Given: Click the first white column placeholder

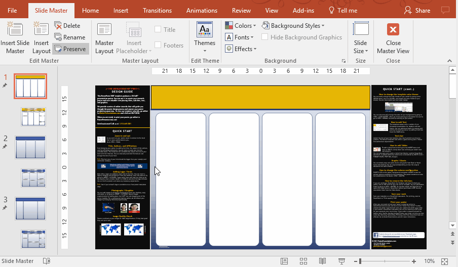Looking at the screenshot, I should point(181,179).
